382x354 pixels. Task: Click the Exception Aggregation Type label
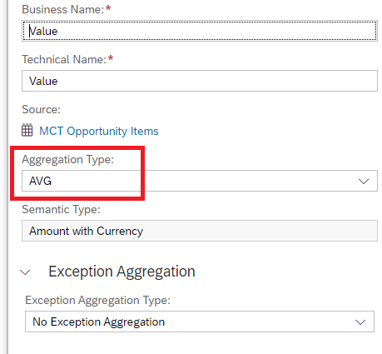click(97, 300)
